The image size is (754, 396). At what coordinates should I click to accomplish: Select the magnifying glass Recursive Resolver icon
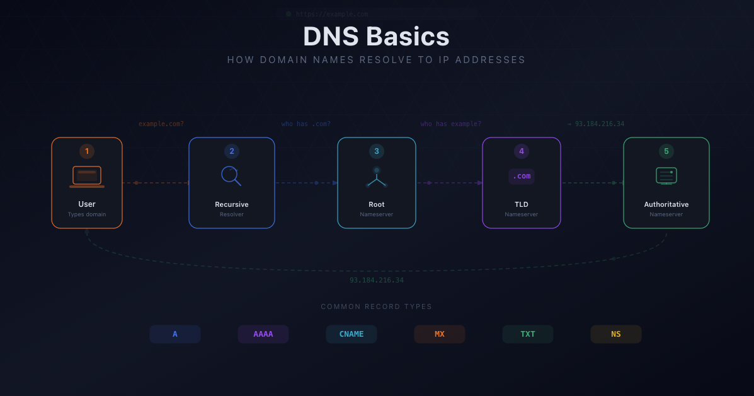(231, 176)
